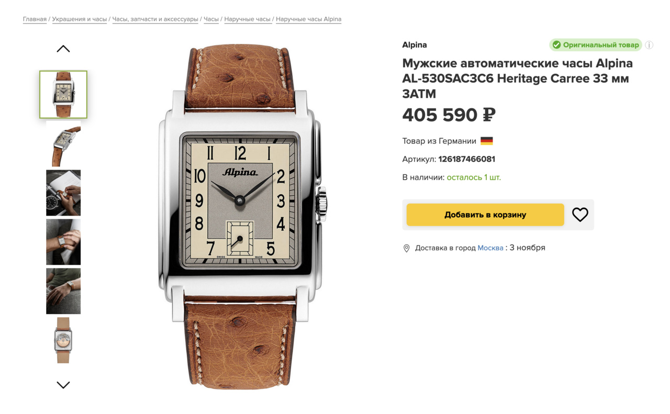Click the location pin delivery icon
The image size is (670, 414).
click(x=406, y=248)
